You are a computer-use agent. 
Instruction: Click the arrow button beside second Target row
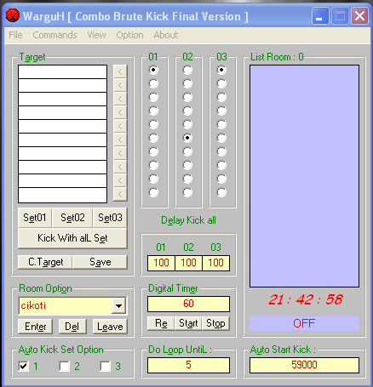pyautogui.click(x=120, y=85)
